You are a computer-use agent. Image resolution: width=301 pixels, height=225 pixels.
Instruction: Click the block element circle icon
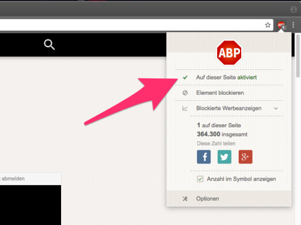185,93
